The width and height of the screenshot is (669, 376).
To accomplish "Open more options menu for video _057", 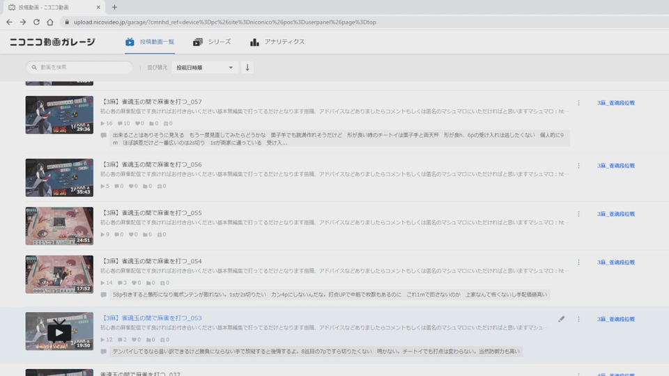I will click(x=578, y=103).
